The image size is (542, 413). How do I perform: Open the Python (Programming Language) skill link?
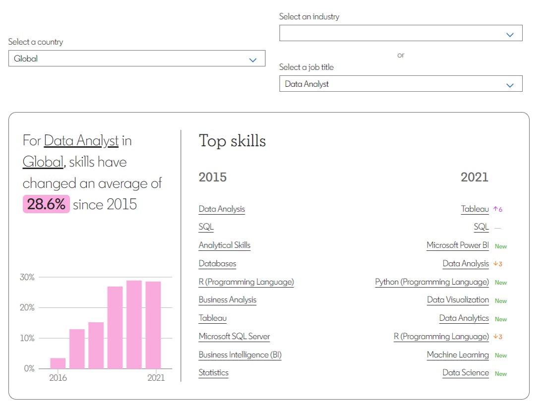tap(431, 282)
